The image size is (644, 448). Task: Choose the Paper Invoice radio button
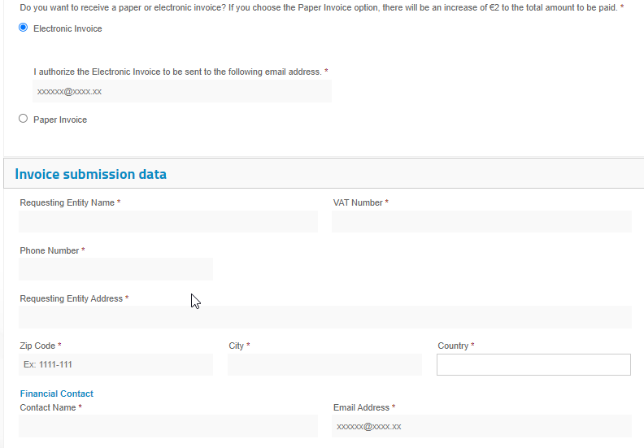point(24,119)
